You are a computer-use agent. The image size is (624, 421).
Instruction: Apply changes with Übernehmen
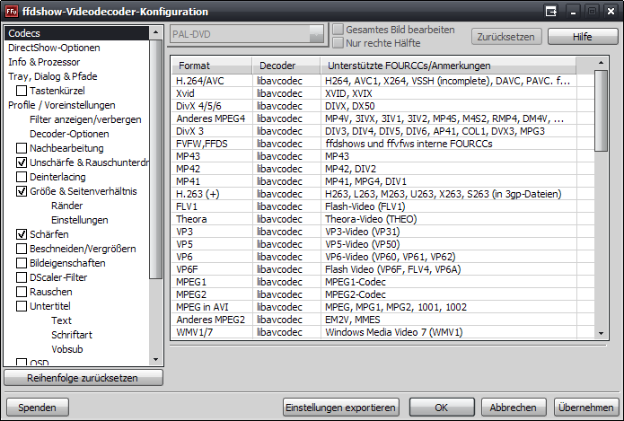585,408
